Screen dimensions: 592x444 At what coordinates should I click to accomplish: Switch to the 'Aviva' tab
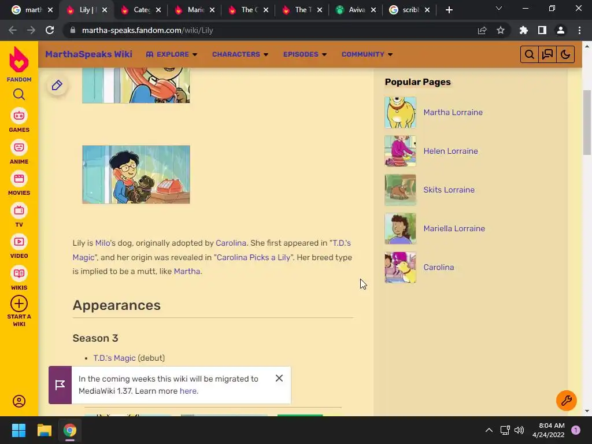click(356, 10)
